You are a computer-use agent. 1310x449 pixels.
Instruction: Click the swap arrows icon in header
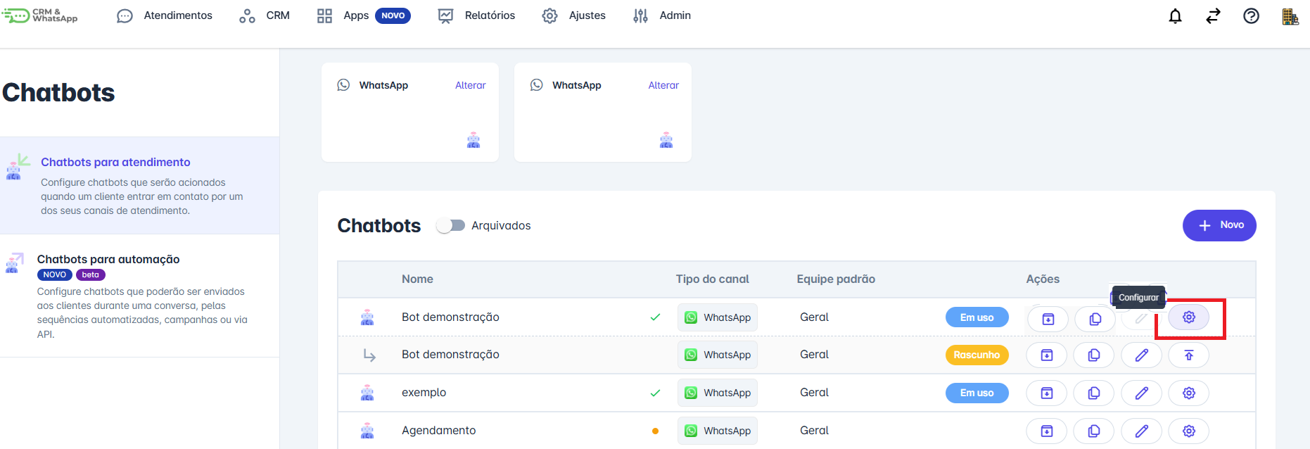[1213, 16]
